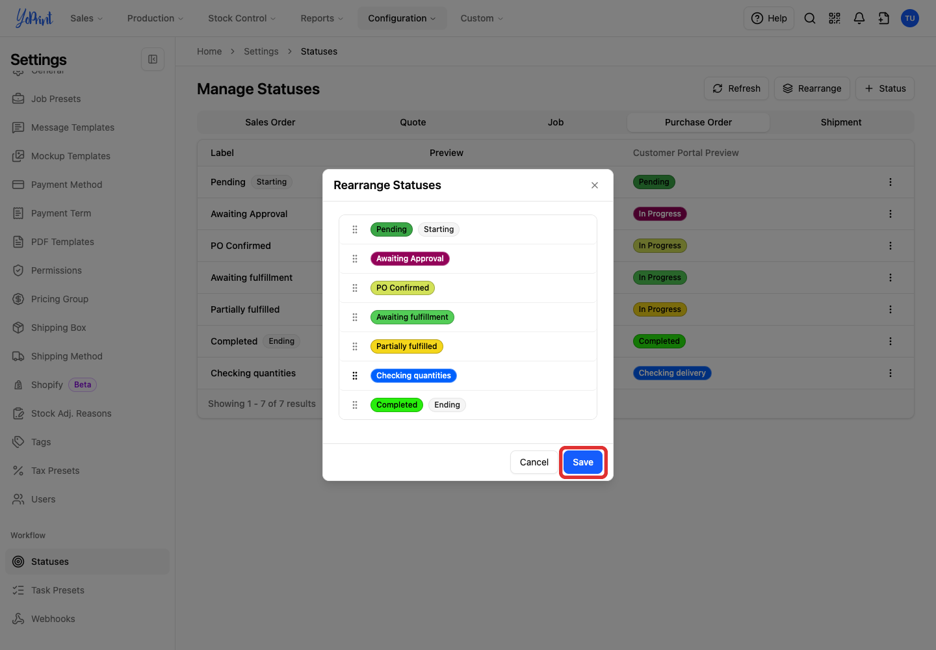Viewport: 936px width, 650px height.
Task: Collapse the Settings sidebar panel
Action: [x=153, y=59]
